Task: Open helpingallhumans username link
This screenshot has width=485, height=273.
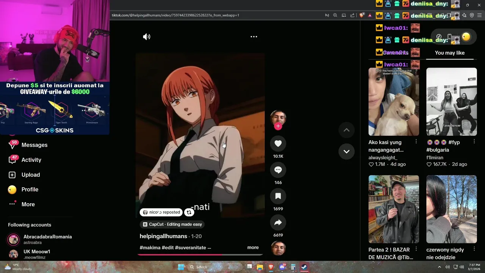Action: click(x=163, y=236)
